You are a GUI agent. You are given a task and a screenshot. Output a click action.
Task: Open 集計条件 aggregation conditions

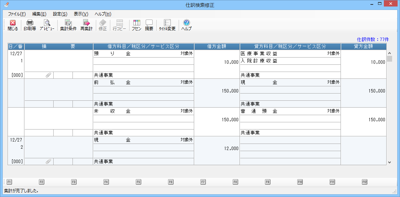[x=68, y=25]
